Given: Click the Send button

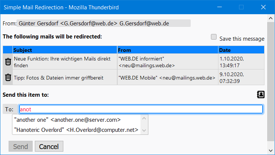Looking at the screenshot, I should point(21,146).
